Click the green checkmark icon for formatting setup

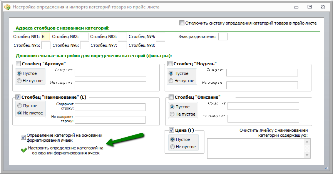[23, 150]
